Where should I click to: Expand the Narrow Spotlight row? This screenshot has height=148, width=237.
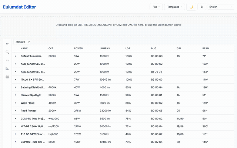pos(16,95)
